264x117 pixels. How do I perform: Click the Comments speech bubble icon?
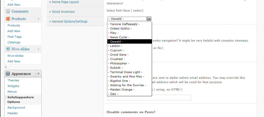coord(8,11)
